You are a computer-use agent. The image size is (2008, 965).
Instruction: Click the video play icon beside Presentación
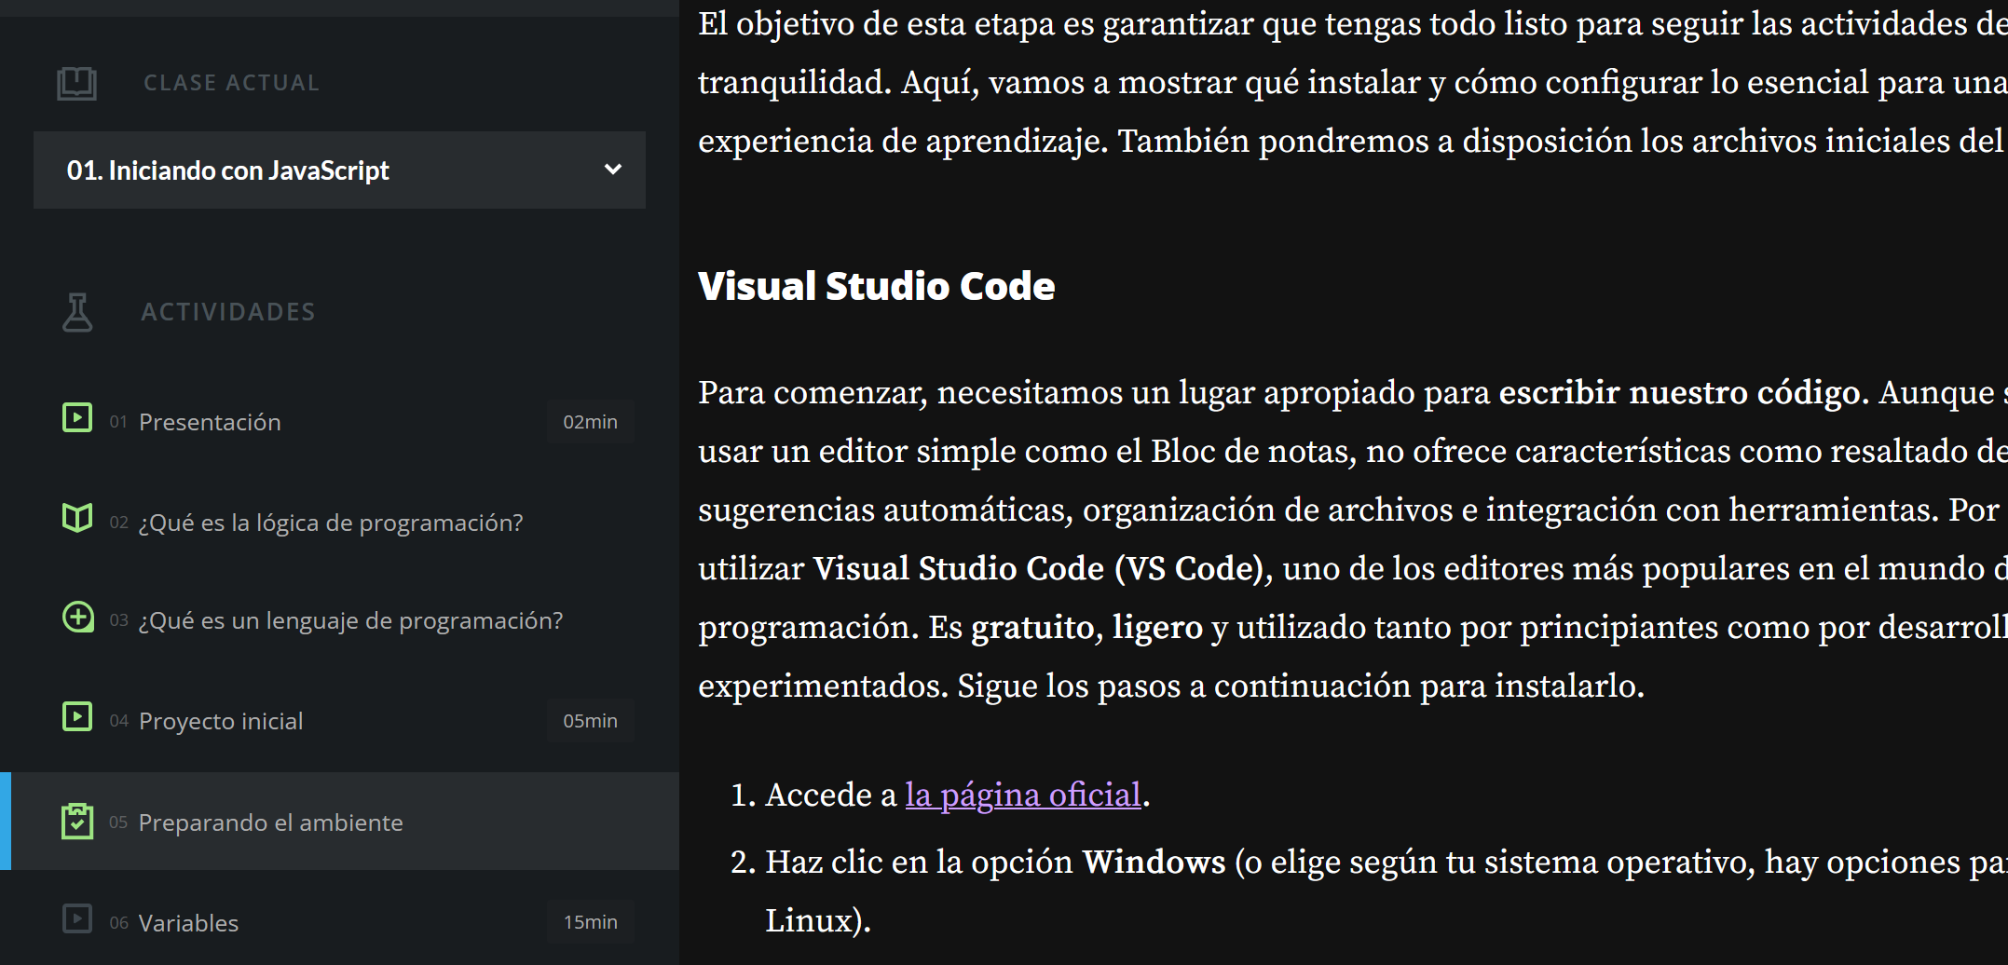[77, 417]
